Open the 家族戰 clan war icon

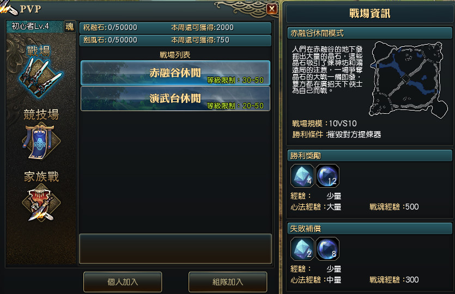[x=41, y=203]
